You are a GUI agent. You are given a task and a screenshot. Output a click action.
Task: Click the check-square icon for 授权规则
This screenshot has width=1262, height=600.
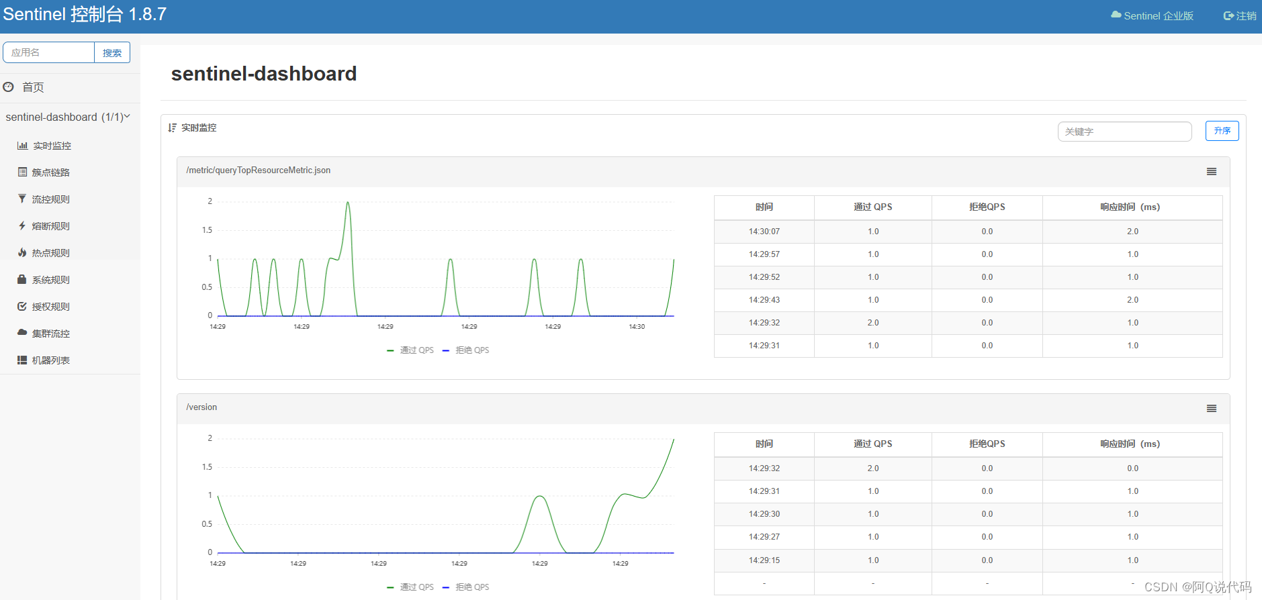pos(22,307)
